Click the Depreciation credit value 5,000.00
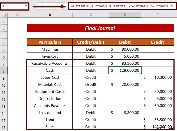Screen dimensions: 177x131 click(157, 99)
